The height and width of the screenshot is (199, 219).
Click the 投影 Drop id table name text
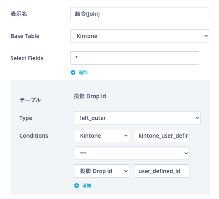[90, 96]
